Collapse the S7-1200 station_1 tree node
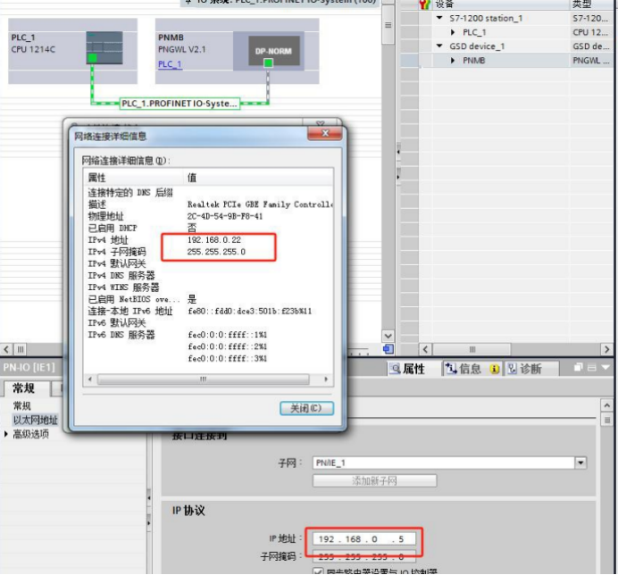Image resolution: width=618 pixels, height=575 pixels. (439, 18)
